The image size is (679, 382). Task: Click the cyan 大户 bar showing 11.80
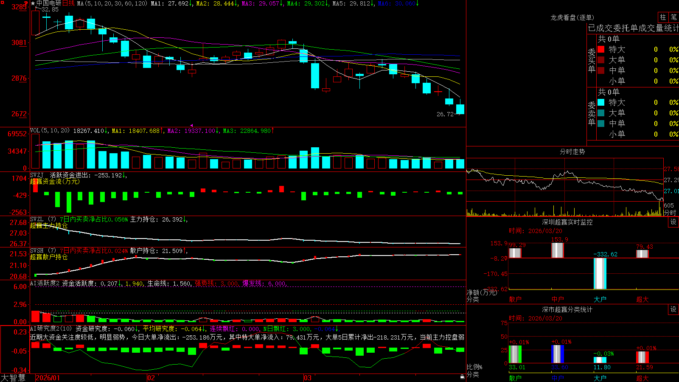(600, 360)
